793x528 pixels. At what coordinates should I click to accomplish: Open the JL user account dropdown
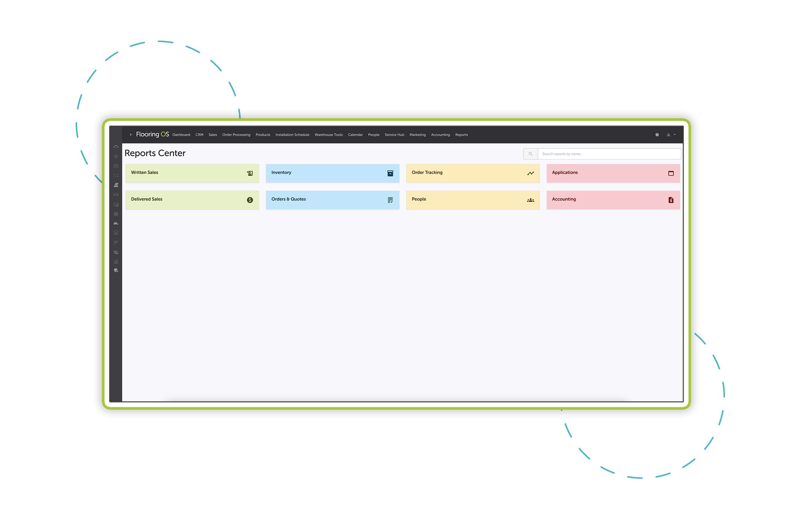[671, 135]
